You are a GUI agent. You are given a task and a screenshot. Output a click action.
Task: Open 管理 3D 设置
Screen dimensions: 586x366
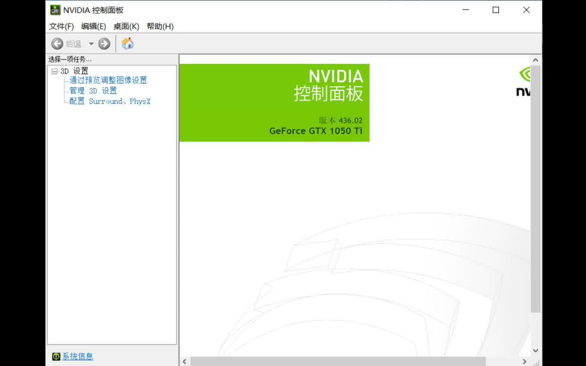coord(93,91)
